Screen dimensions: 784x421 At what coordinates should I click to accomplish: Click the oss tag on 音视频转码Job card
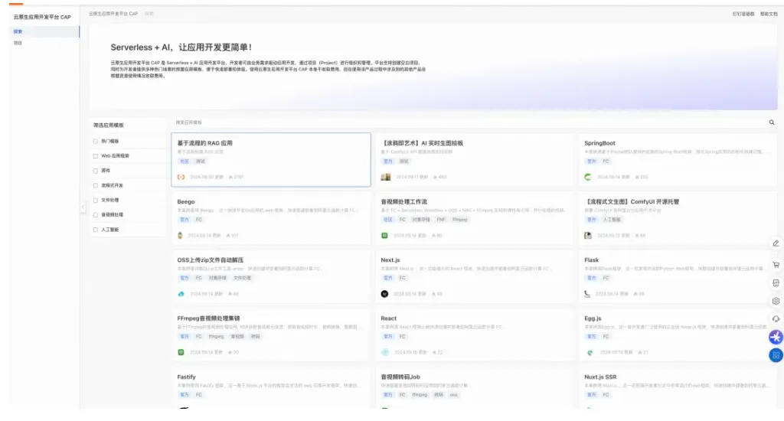click(453, 395)
